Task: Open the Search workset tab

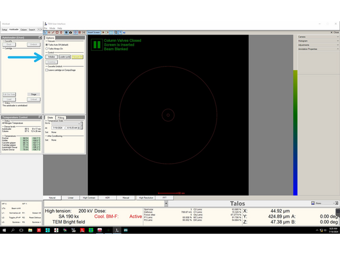Action: 32,30
